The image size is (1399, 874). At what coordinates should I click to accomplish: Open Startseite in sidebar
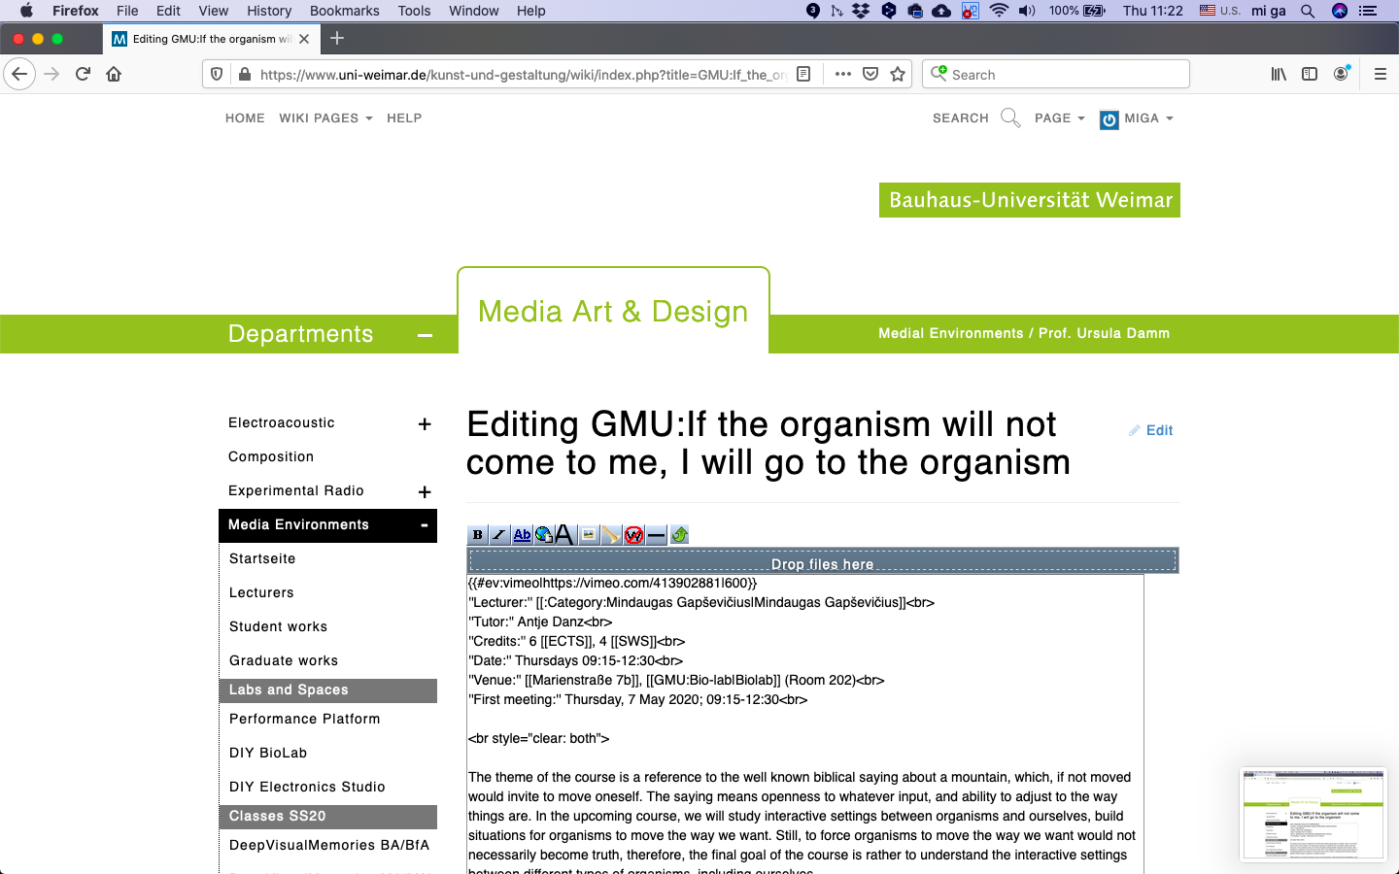point(262,559)
